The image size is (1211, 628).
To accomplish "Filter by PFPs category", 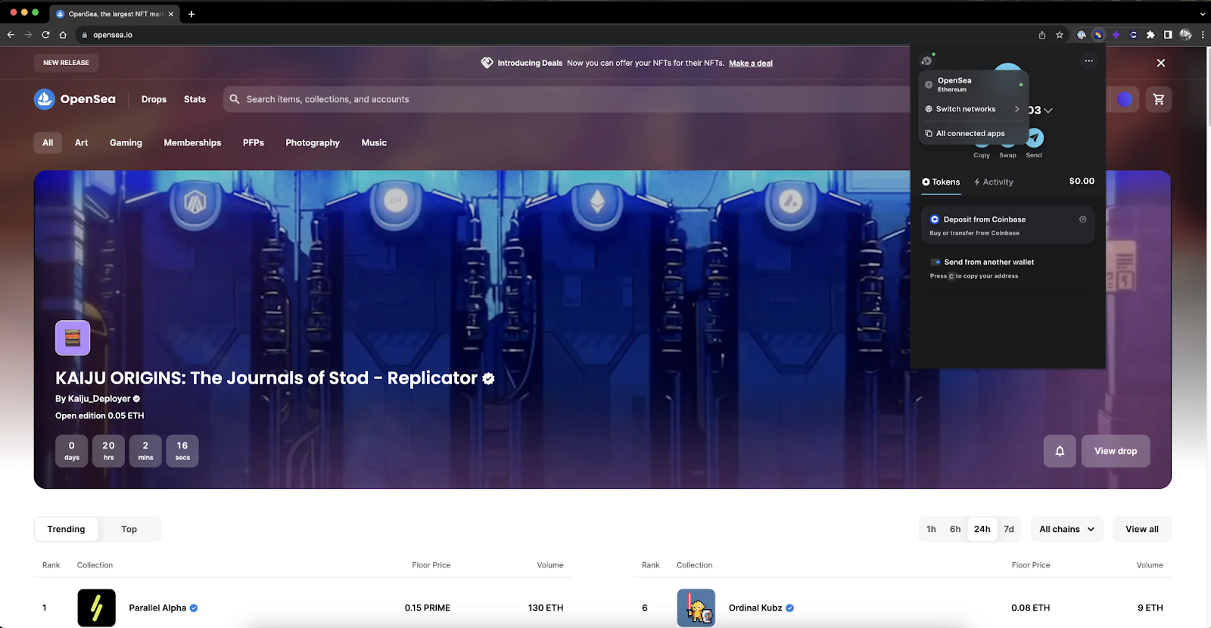I will [x=254, y=142].
